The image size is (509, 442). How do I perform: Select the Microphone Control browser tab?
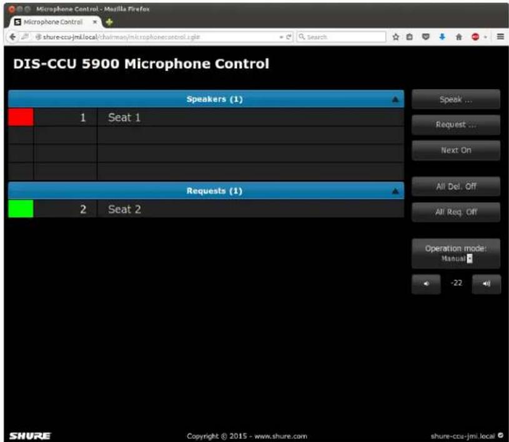56,22
